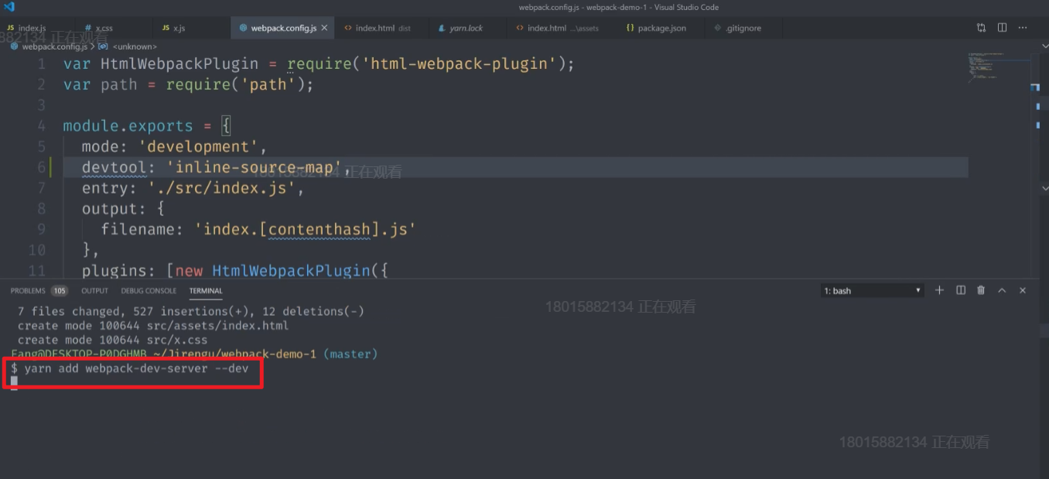Click the VS Code logo icon
This screenshot has height=479, width=1049.
9,7
